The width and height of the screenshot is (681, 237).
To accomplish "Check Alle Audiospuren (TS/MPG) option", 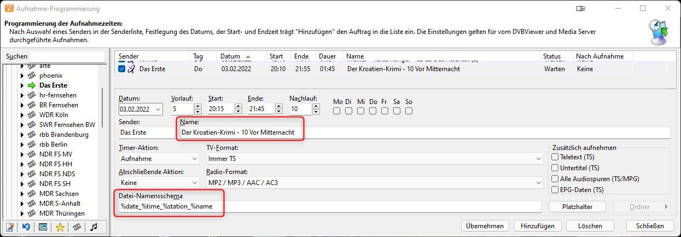I will 555,179.
